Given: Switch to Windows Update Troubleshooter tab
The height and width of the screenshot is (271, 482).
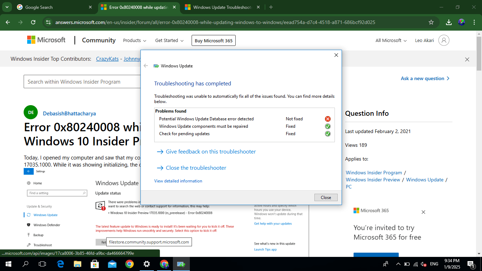Looking at the screenshot, I should tap(222, 7).
